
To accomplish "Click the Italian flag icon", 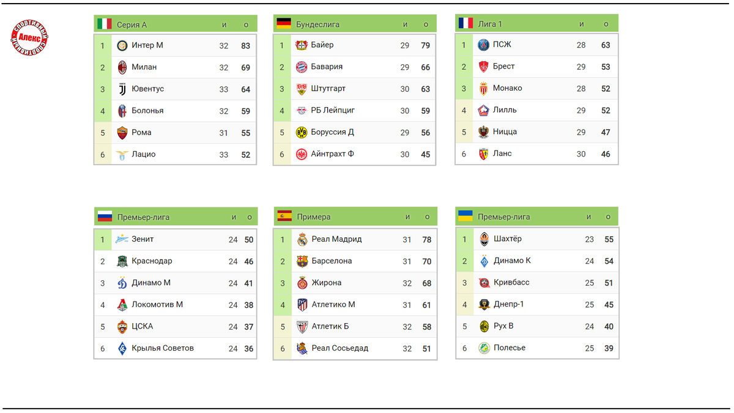I will pos(105,24).
